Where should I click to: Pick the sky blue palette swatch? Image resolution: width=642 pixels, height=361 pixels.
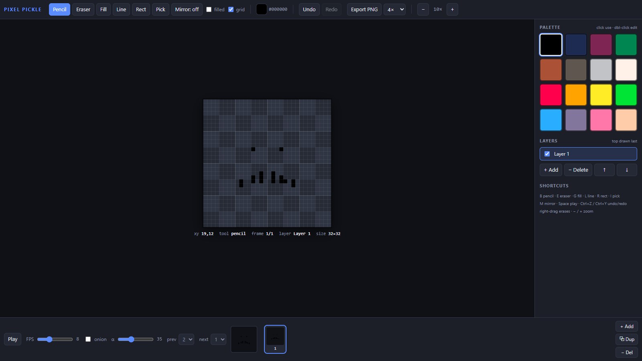point(551,120)
